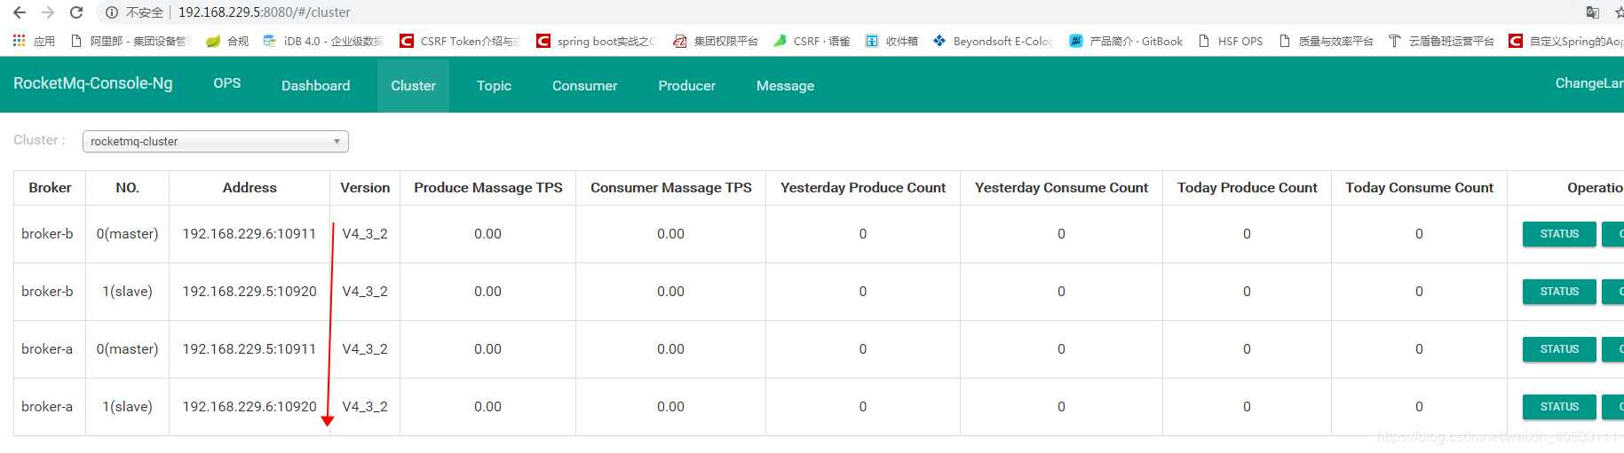
Task: Open the 自定义Spring bookmark
Action: (1566, 41)
